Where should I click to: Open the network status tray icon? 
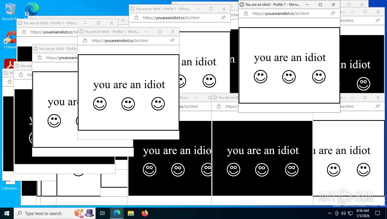(x=350, y=213)
